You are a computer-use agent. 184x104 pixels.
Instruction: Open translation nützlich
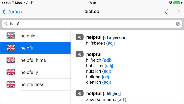(93, 71)
